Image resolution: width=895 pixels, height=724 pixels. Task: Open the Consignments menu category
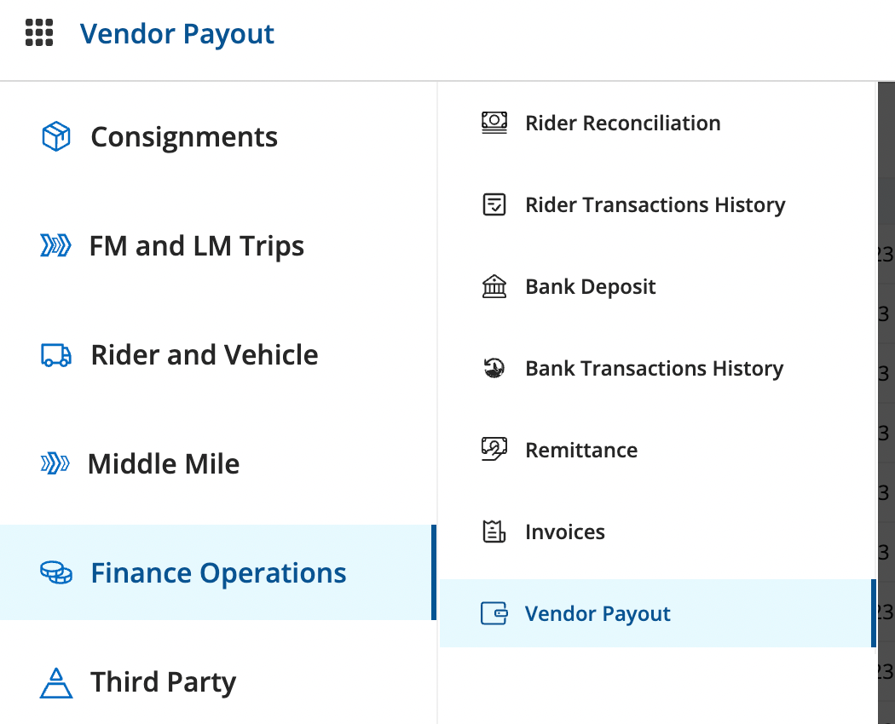point(184,136)
